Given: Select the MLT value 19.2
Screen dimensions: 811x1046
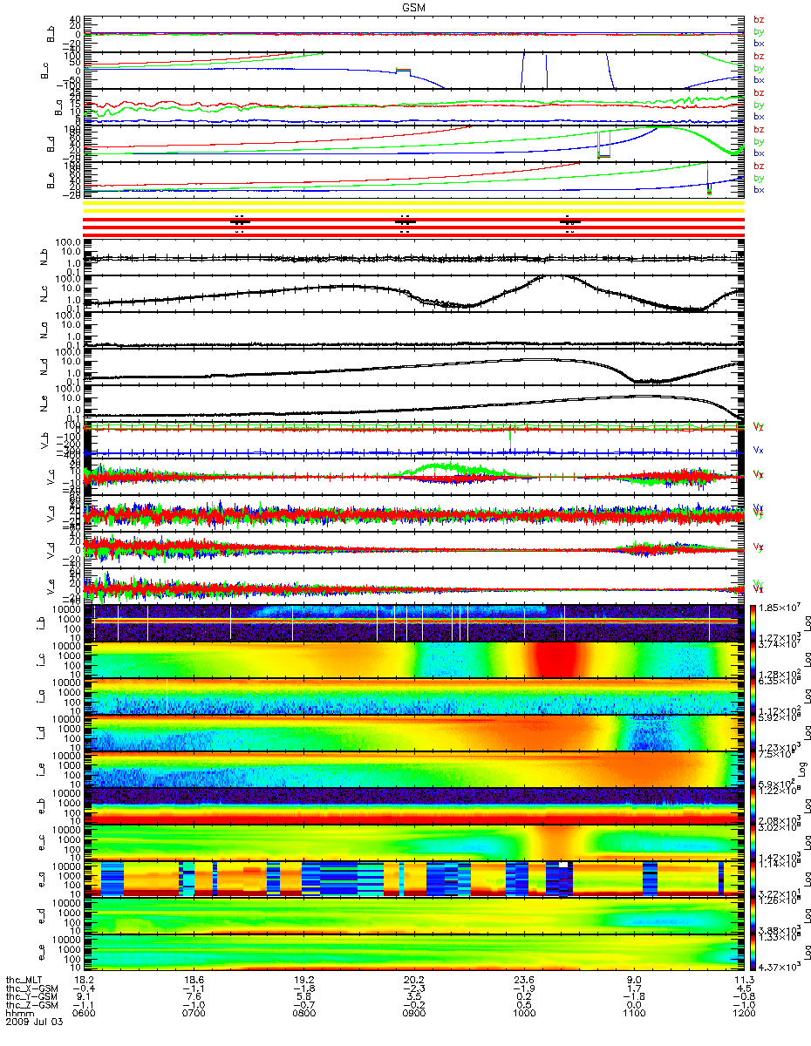Looking at the screenshot, I should coord(303,979).
